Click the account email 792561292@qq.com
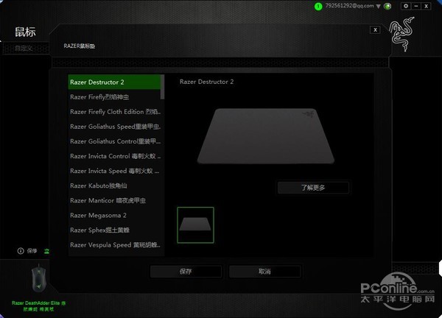Screen dimensions: 442x318 [x=349, y=6]
